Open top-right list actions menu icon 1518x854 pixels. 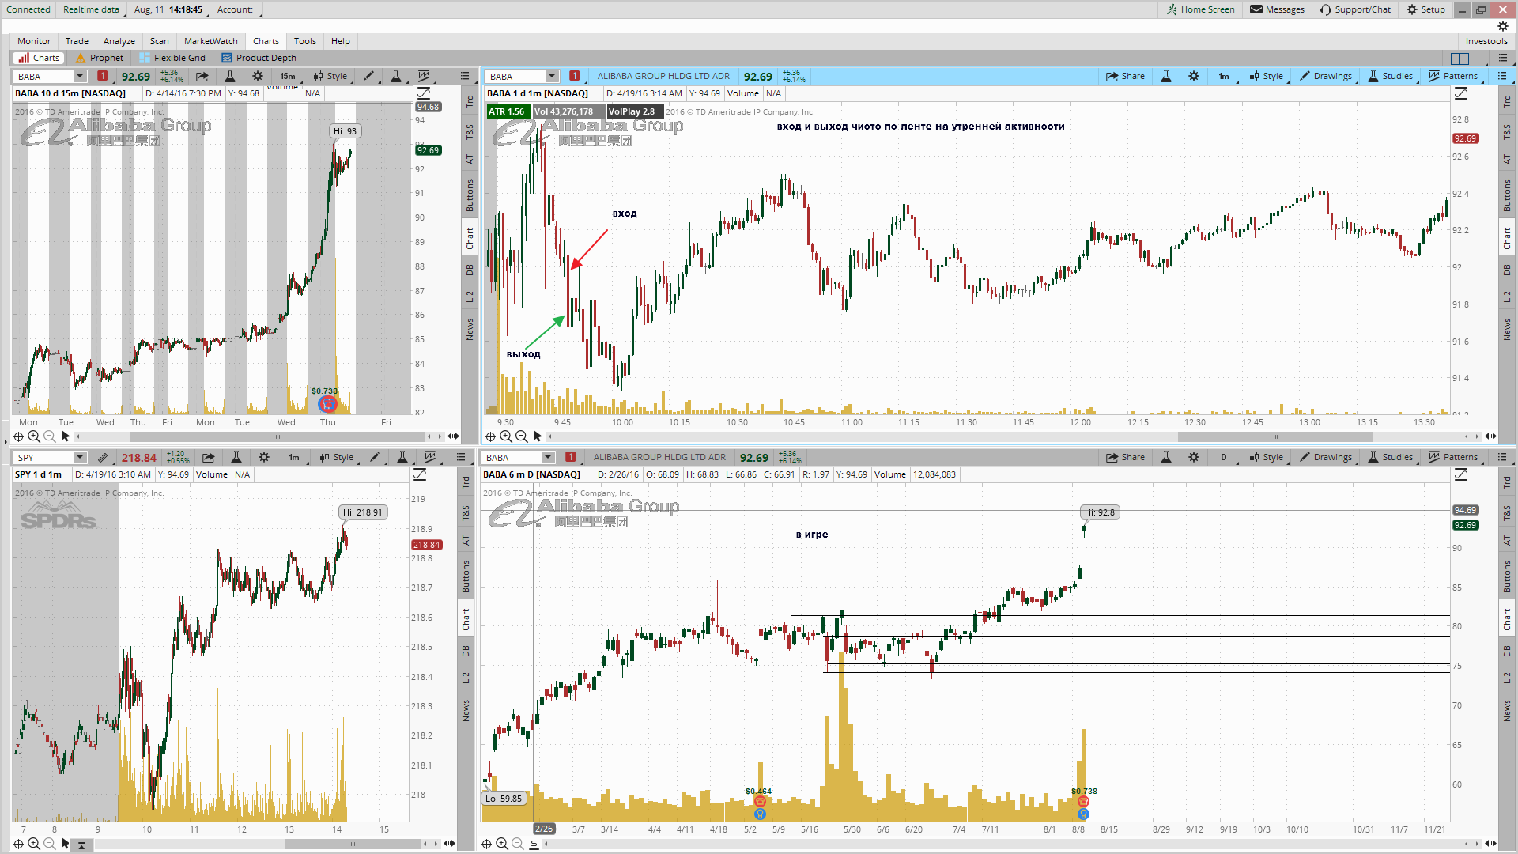click(x=1502, y=58)
